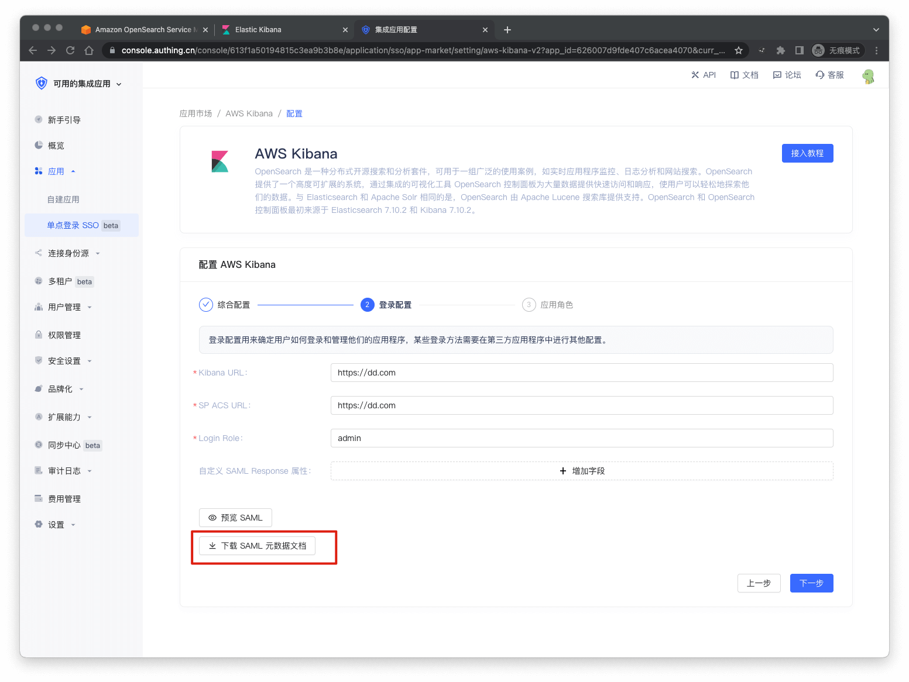Open the browser side panel icon
Screen dimensions: 909x682
[799, 50]
